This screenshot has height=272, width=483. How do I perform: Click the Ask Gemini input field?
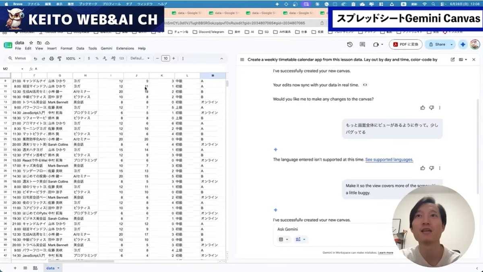(x=334, y=229)
